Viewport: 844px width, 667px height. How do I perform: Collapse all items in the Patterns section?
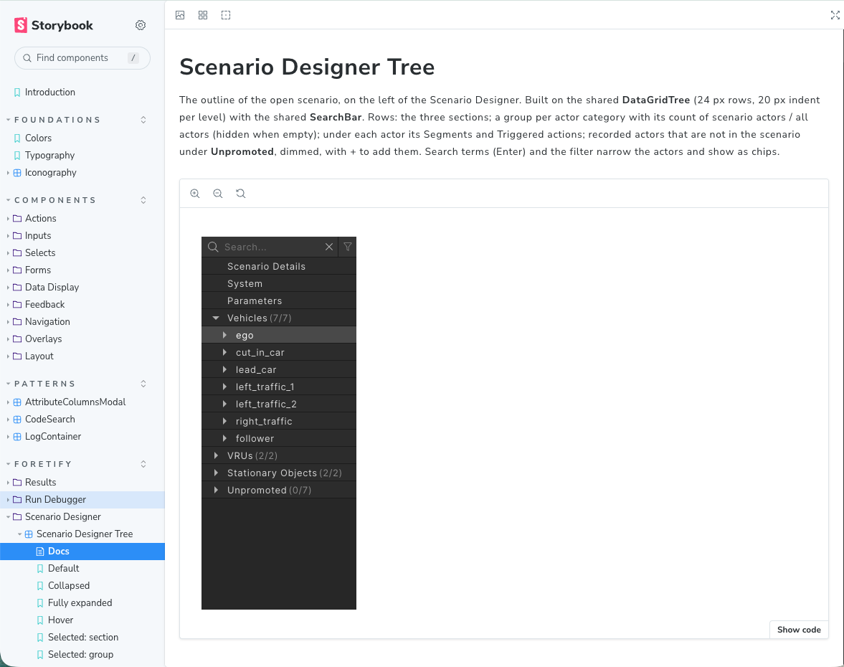(143, 384)
